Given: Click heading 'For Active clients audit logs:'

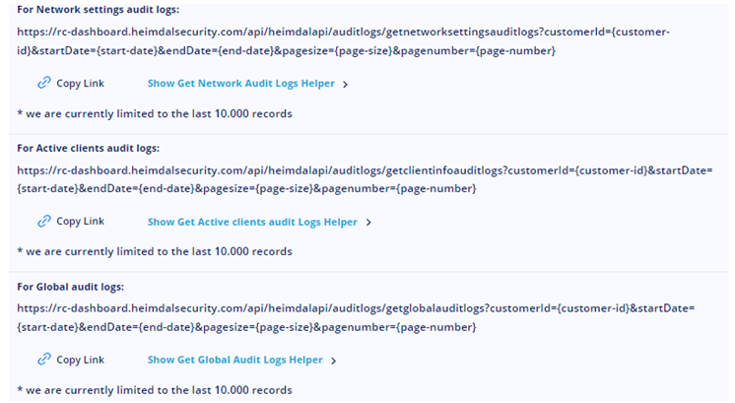Looking at the screenshot, I should point(88,148).
